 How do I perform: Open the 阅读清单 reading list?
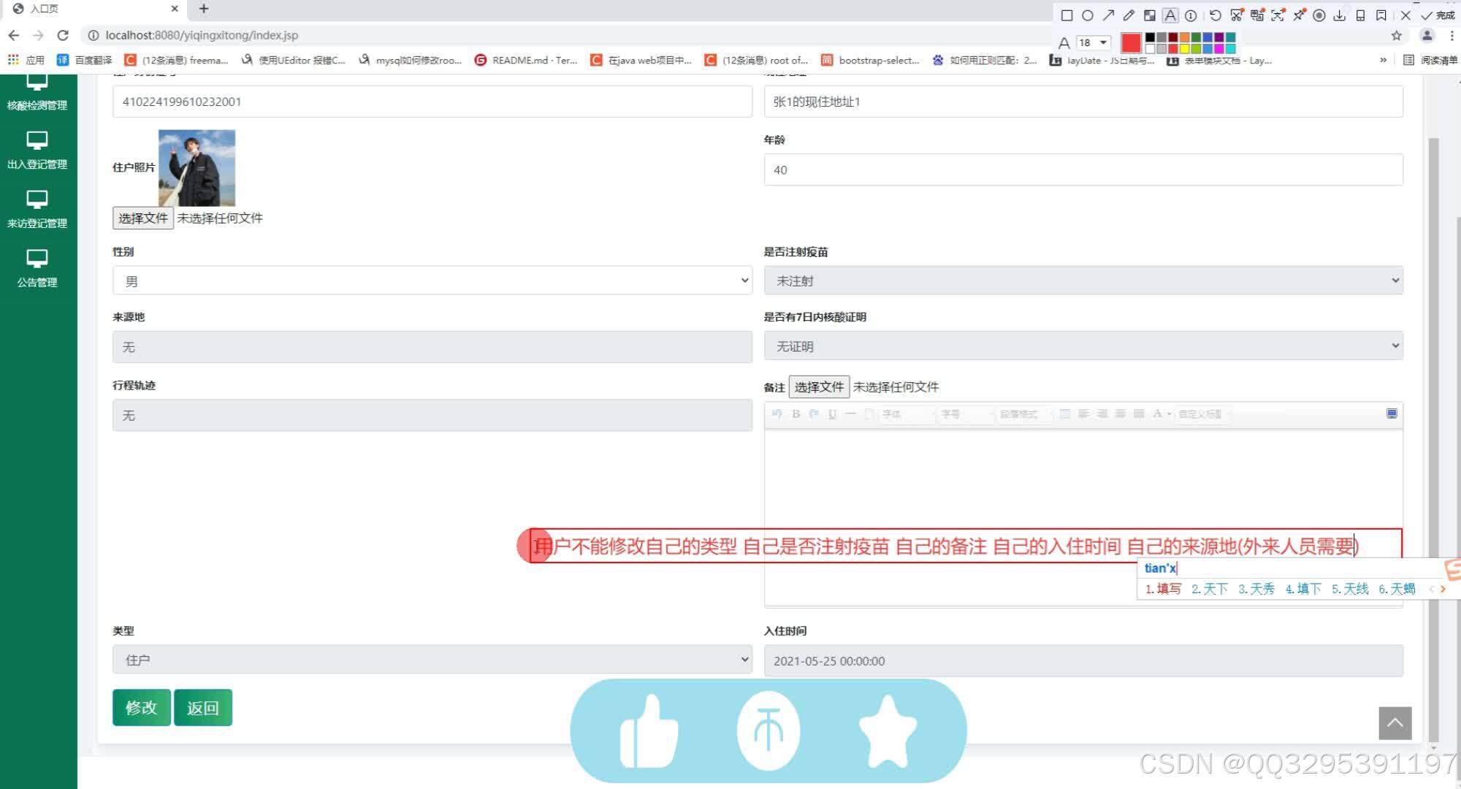coord(1431,60)
